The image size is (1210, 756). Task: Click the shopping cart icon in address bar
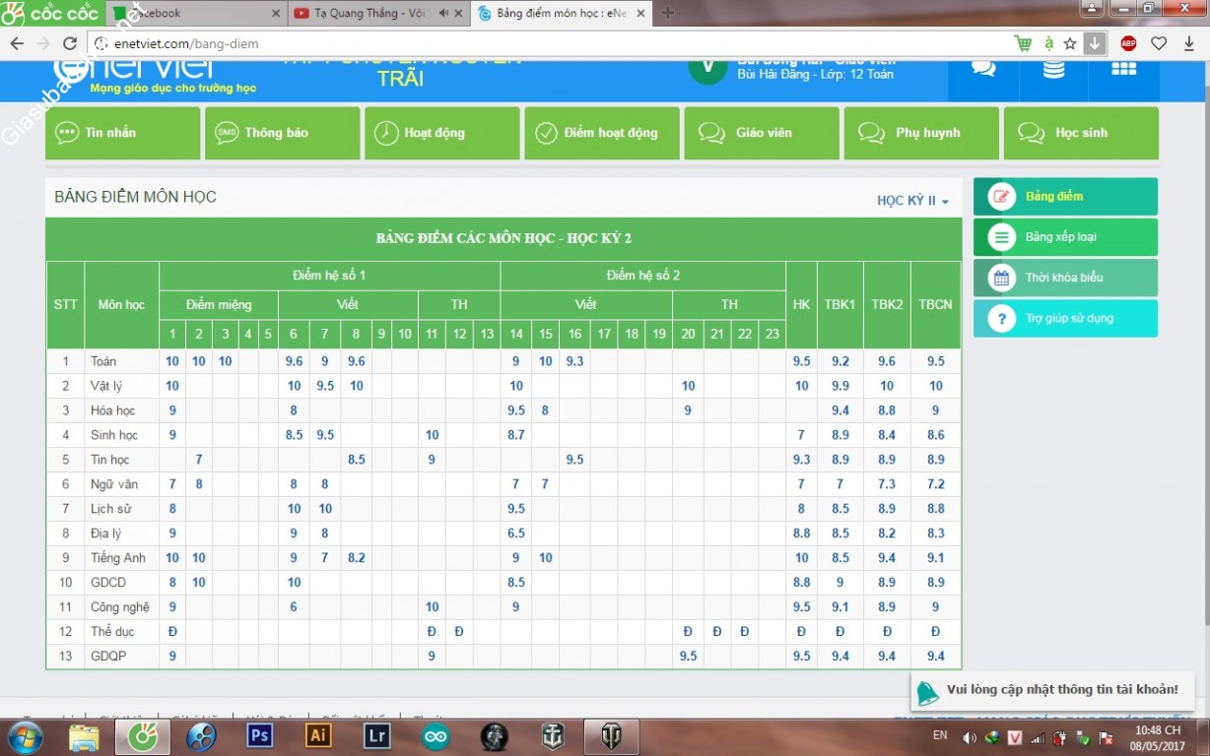(1024, 43)
